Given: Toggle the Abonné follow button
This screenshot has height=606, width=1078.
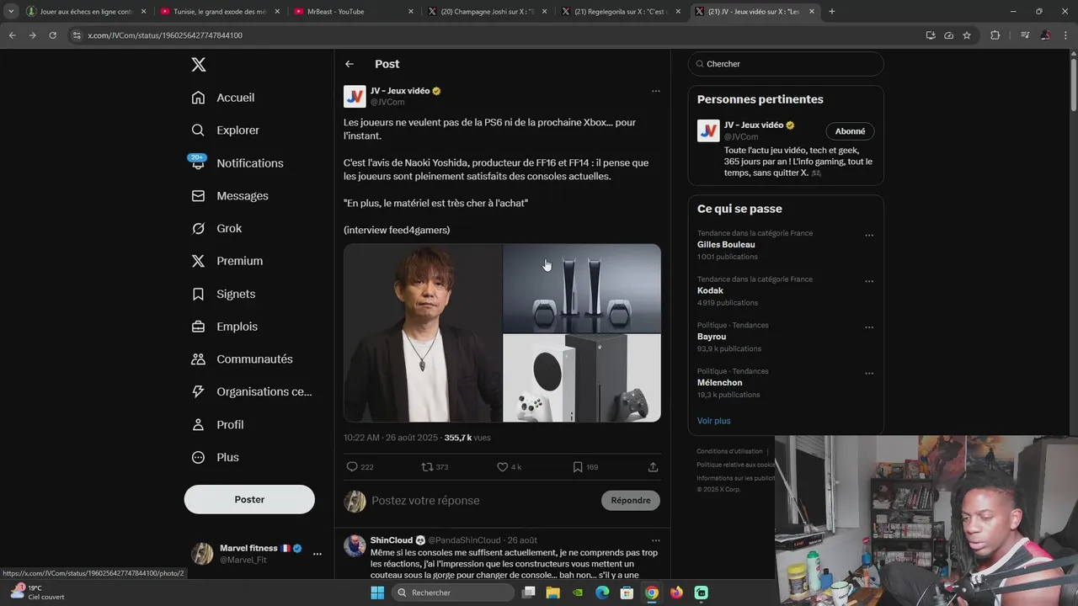Looking at the screenshot, I should (x=850, y=131).
